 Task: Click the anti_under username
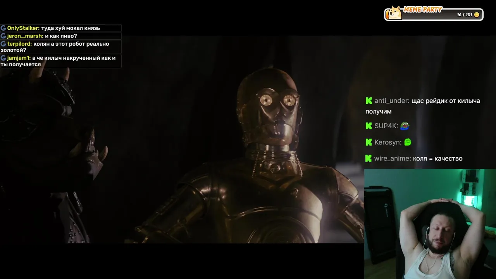[x=392, y=101]
